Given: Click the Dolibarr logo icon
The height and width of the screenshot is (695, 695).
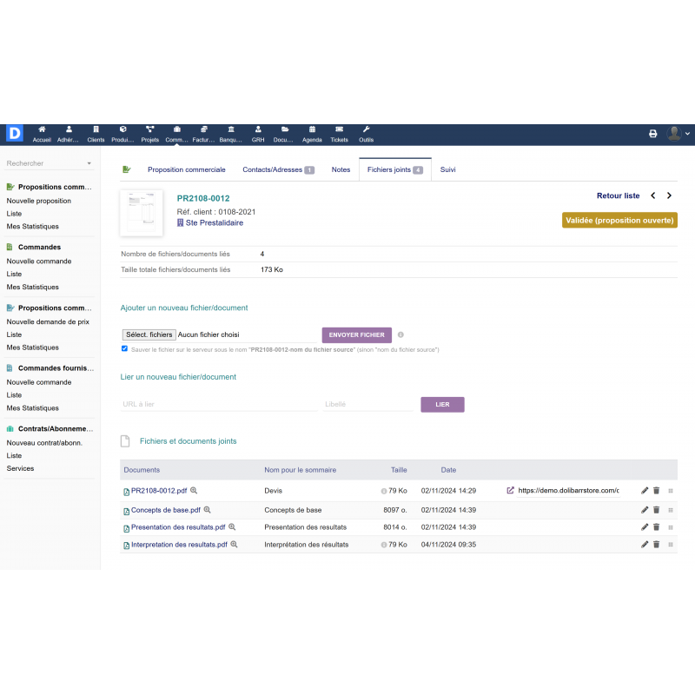Looking at the screenshot, I should click(14, 134).
